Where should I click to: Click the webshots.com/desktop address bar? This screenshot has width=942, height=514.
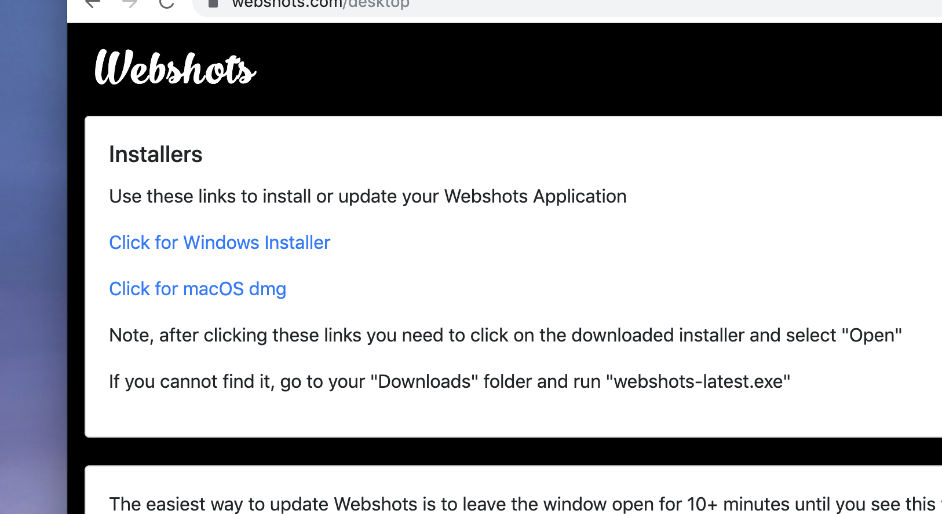coord(521,5)
